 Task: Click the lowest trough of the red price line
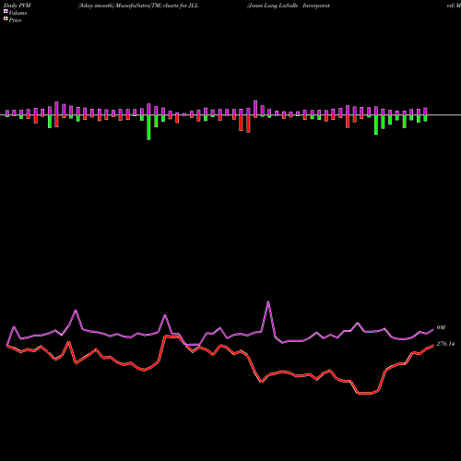[x=365, y=393]
